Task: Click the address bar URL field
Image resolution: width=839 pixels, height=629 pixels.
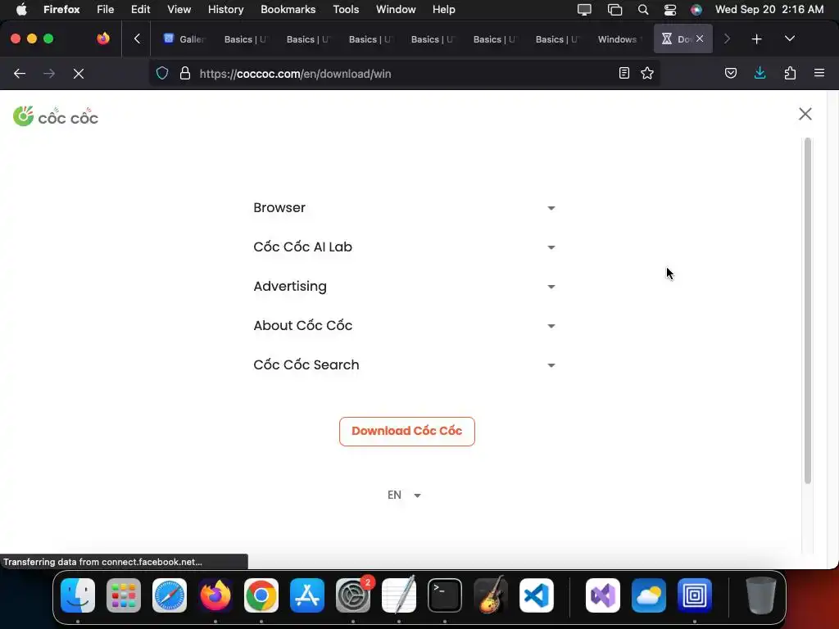Action: [x=404, y=73]
